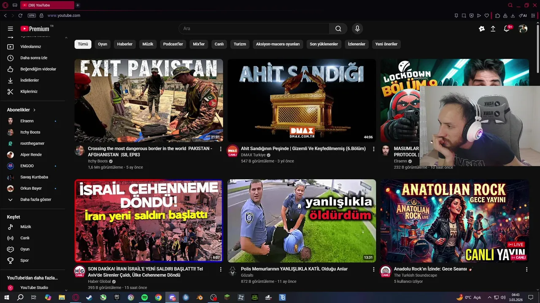Screen dimensions: 540x303
Task: Open the YouTube Create sparkle icon
Action: coord(482,29)
